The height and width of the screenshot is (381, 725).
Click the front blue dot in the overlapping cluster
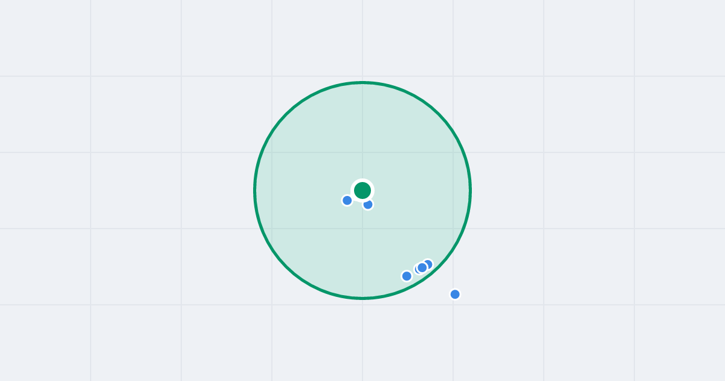(x=422, y=267)
